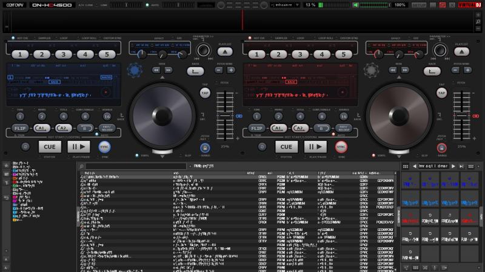This screenshot has width=485, height=272.
Task: Open the SETUP button in top bar
Action: click(419, 5)
